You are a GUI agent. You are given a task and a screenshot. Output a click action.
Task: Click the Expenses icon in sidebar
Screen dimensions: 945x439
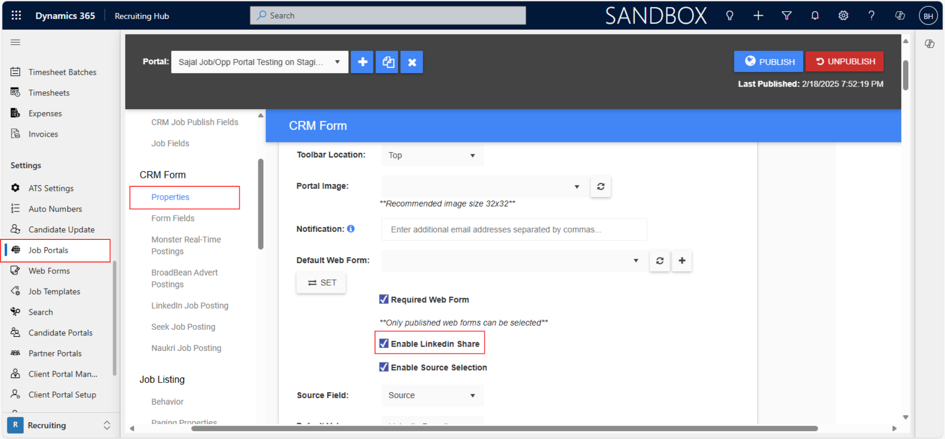click(x=15, y=113)
